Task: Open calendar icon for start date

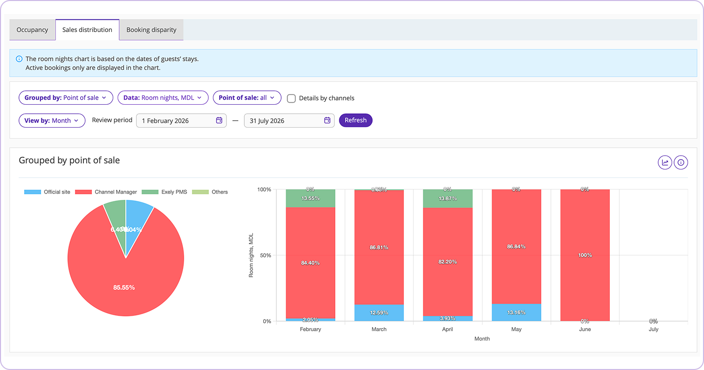Action: [x=219, y=121]
